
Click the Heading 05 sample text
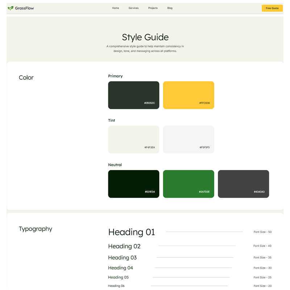click(x=119, y=277)
